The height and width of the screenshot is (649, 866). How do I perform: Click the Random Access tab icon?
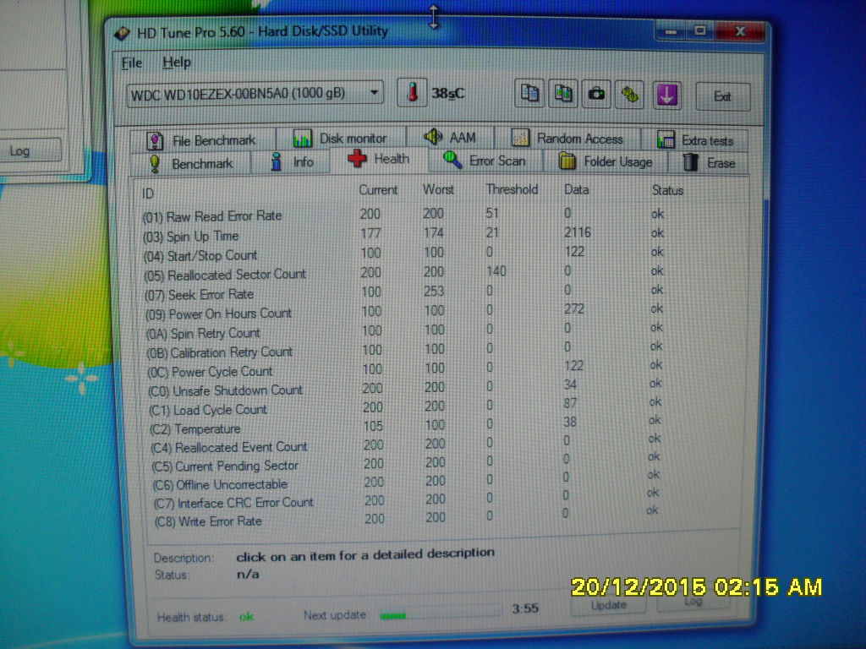[520, 138]
